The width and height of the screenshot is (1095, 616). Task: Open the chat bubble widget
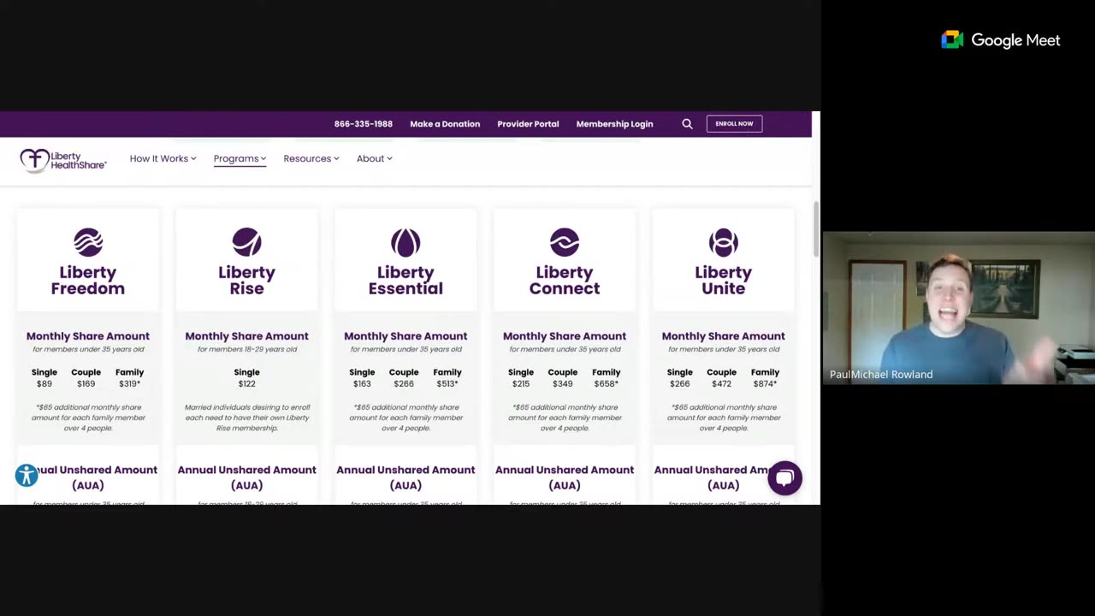tap(784, 478)
